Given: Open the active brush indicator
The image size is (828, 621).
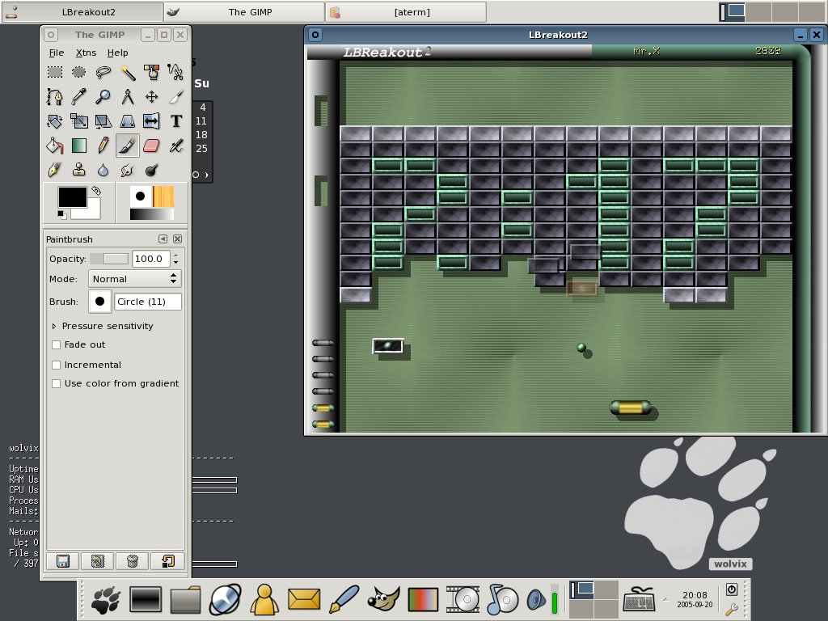Looking at the screenshot, I should tap(141, 196).
